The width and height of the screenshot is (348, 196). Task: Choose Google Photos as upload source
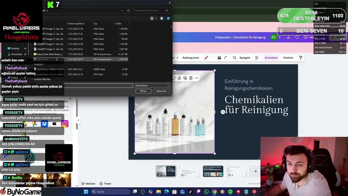pos(34,124)
